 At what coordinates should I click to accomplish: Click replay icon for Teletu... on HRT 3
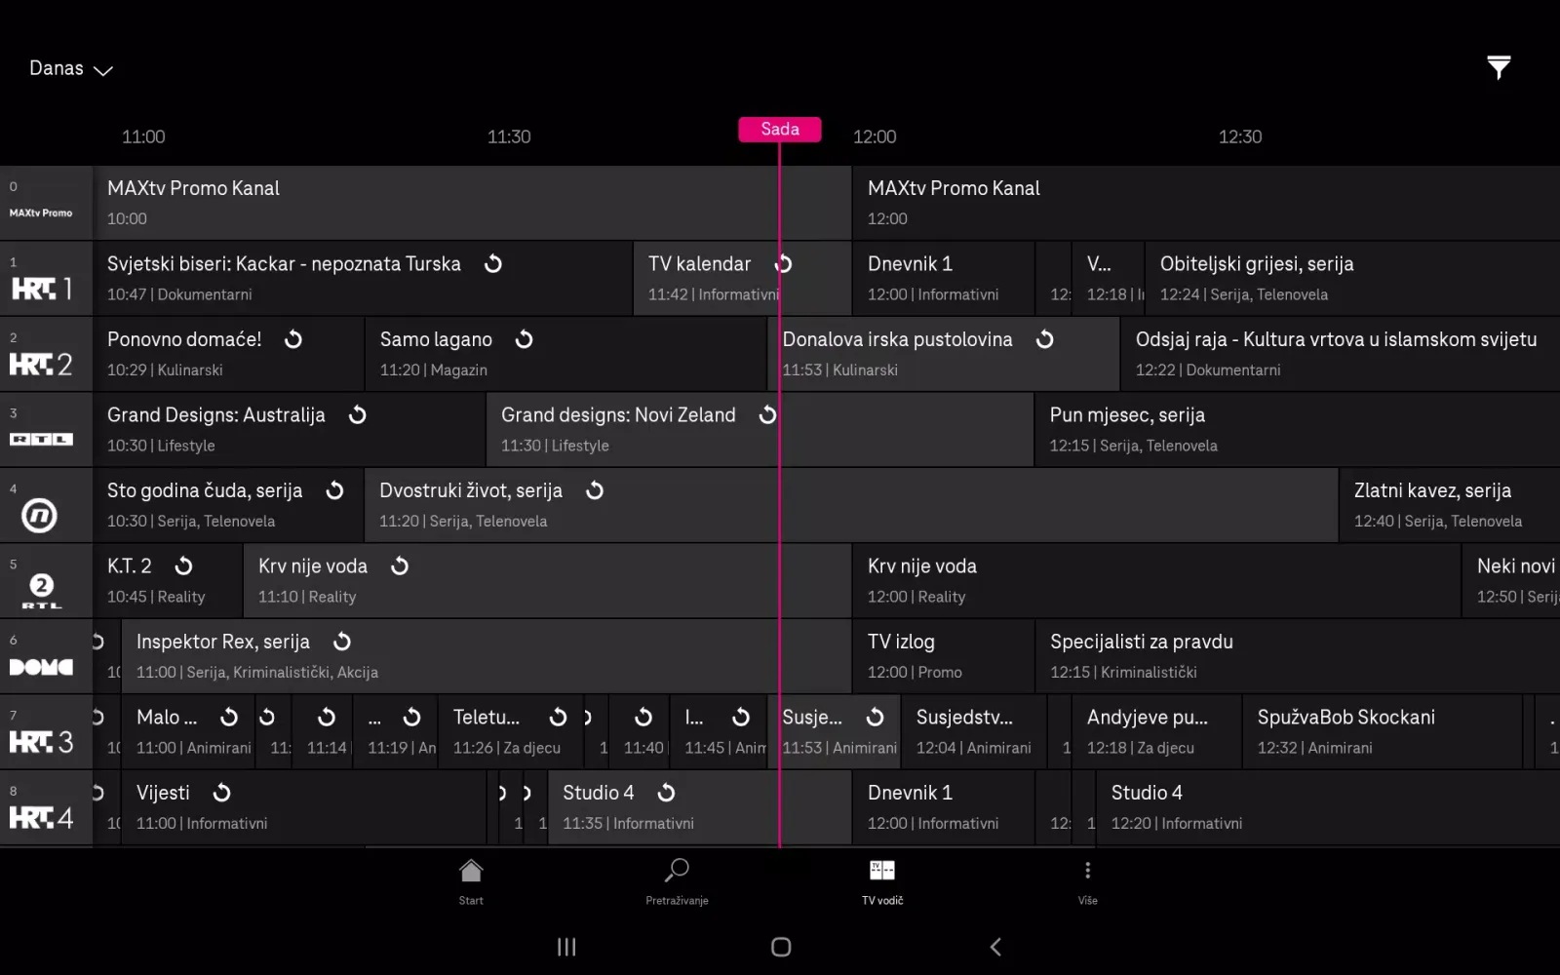click(x=559, y=717)
